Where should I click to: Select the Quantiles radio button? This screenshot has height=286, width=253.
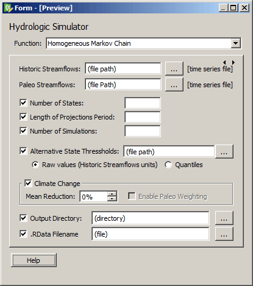[168, 165]
